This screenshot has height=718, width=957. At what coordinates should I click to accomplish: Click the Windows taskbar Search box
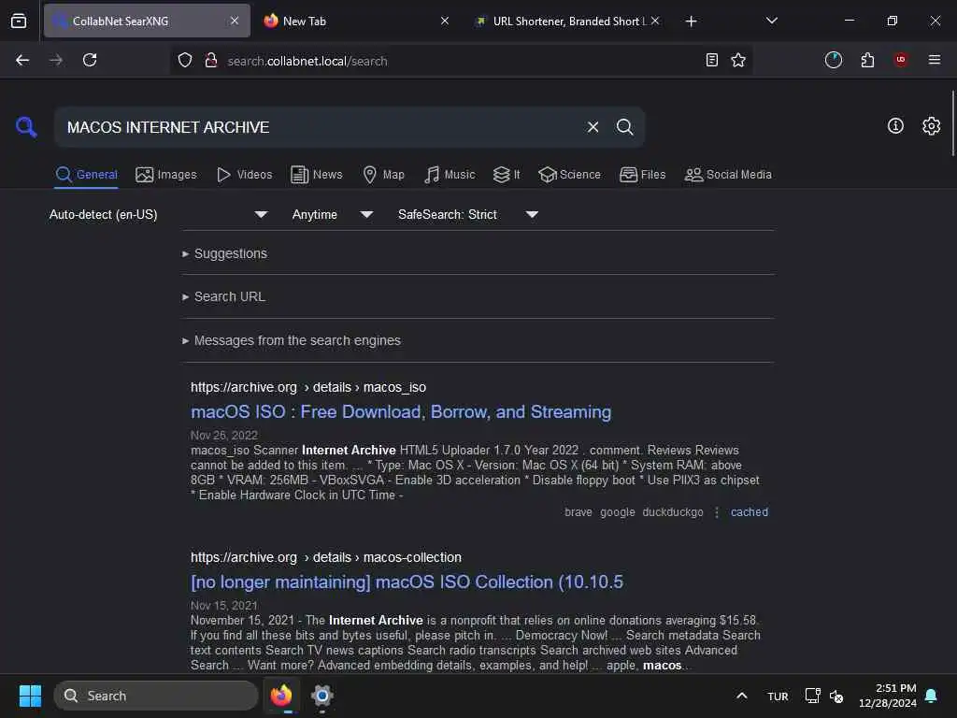(156, 696)
